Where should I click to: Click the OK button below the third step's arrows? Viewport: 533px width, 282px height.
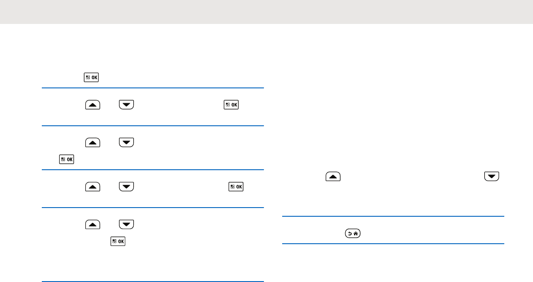67,160
